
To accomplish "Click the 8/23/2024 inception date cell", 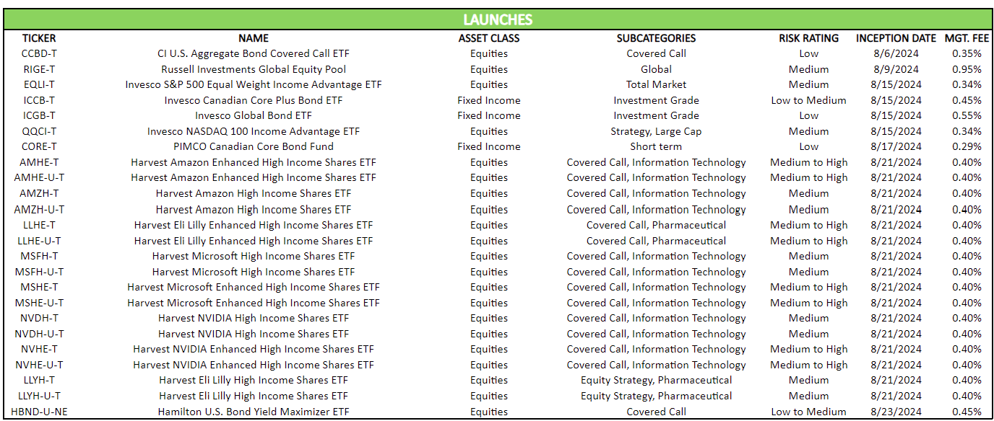I will click(896, 412).
